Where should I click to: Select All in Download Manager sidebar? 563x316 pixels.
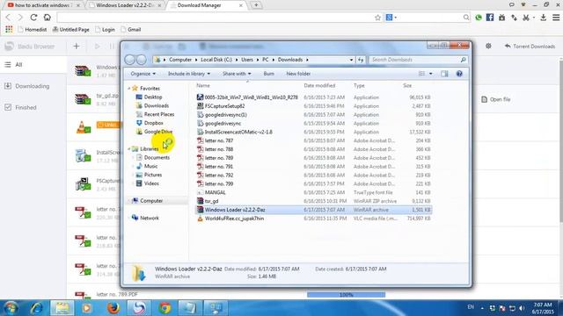(x=33, y=64)
